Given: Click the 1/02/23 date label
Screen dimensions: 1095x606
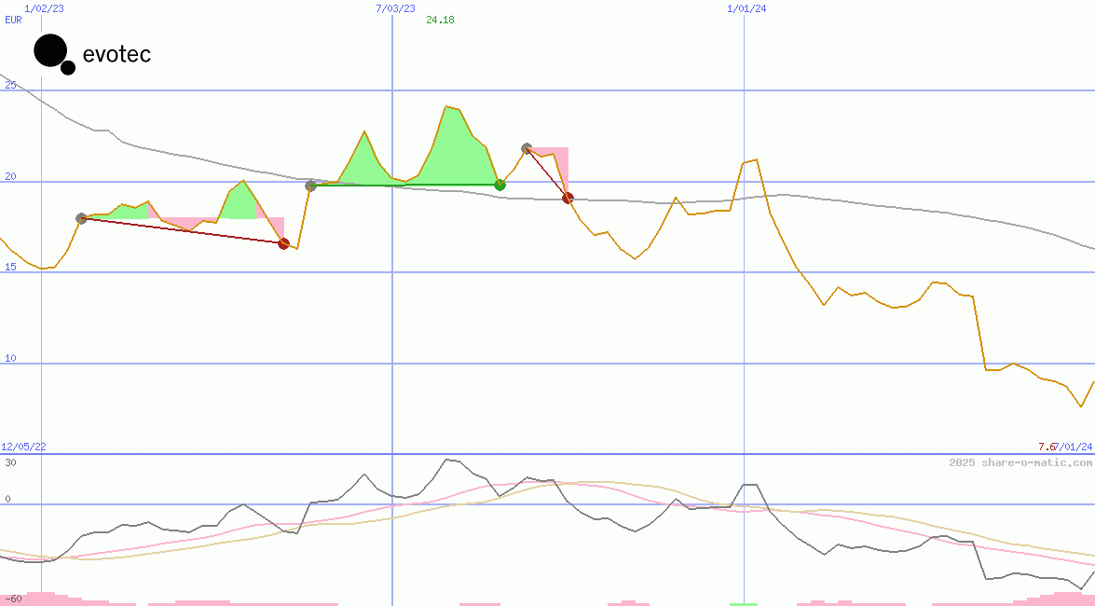Looking at the screenshot, I should point(43,8).
